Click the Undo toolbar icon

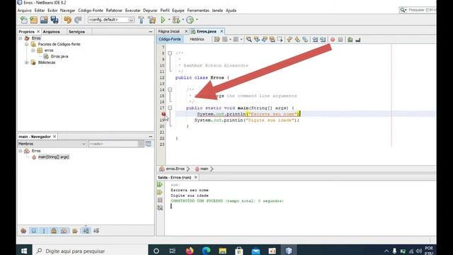coord(67,20)
